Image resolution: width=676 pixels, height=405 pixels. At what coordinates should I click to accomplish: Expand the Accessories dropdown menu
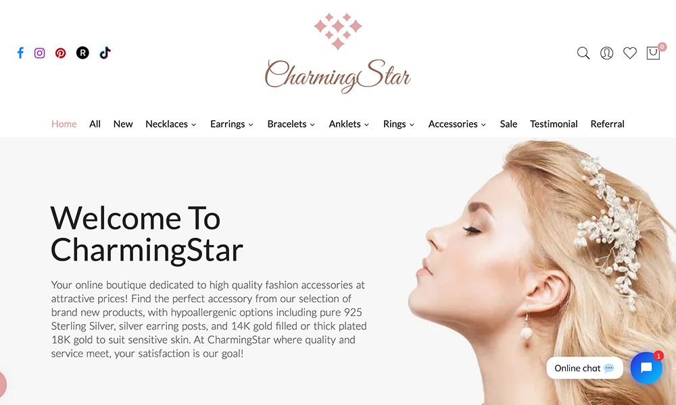[457, 124]
